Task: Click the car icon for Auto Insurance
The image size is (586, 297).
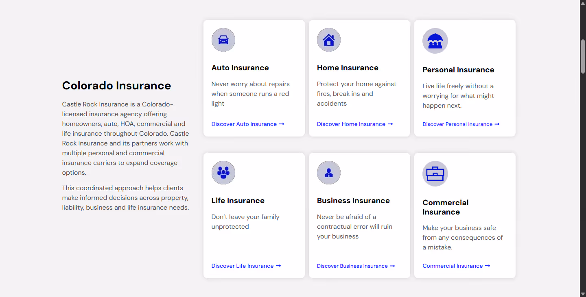Action: [x=223, y=40]
